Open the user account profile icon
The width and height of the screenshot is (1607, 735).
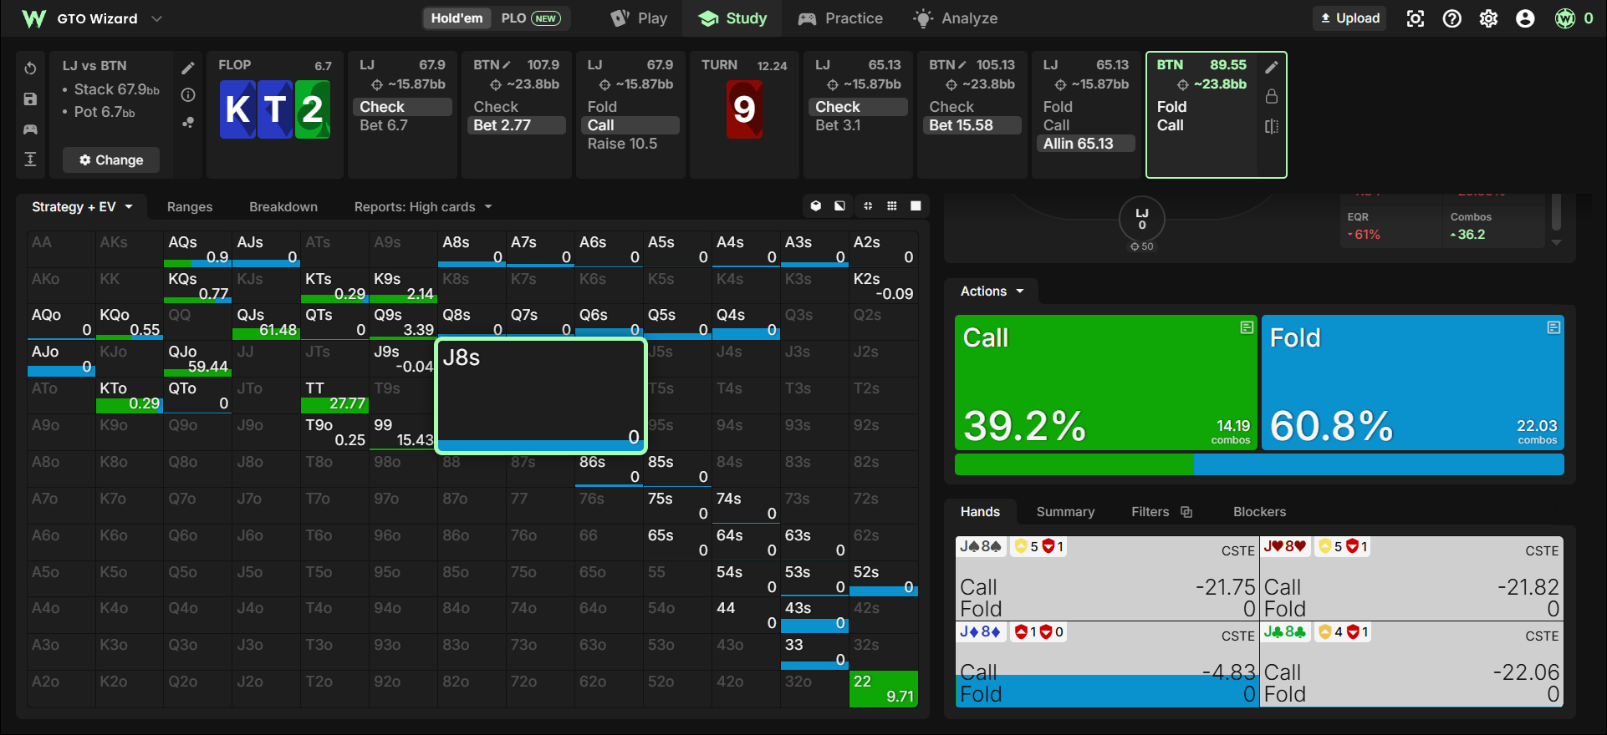coord(1526,18)
